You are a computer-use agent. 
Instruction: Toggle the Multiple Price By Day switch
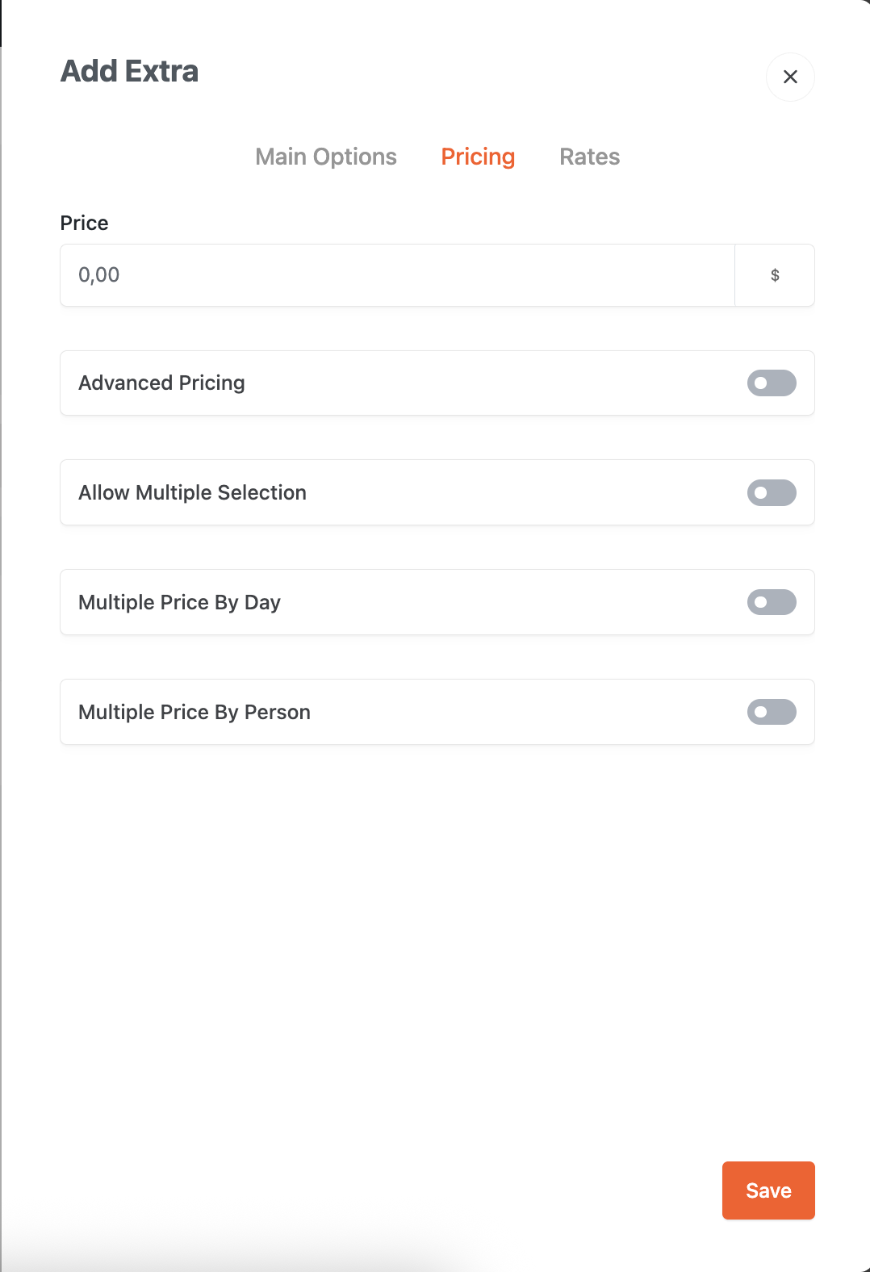click(x=772, y=602)
